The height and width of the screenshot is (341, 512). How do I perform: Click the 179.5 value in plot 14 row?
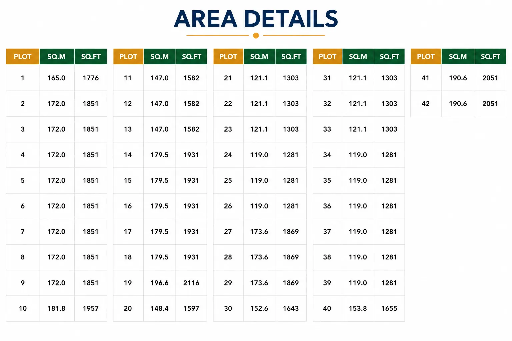click(159, 155)
